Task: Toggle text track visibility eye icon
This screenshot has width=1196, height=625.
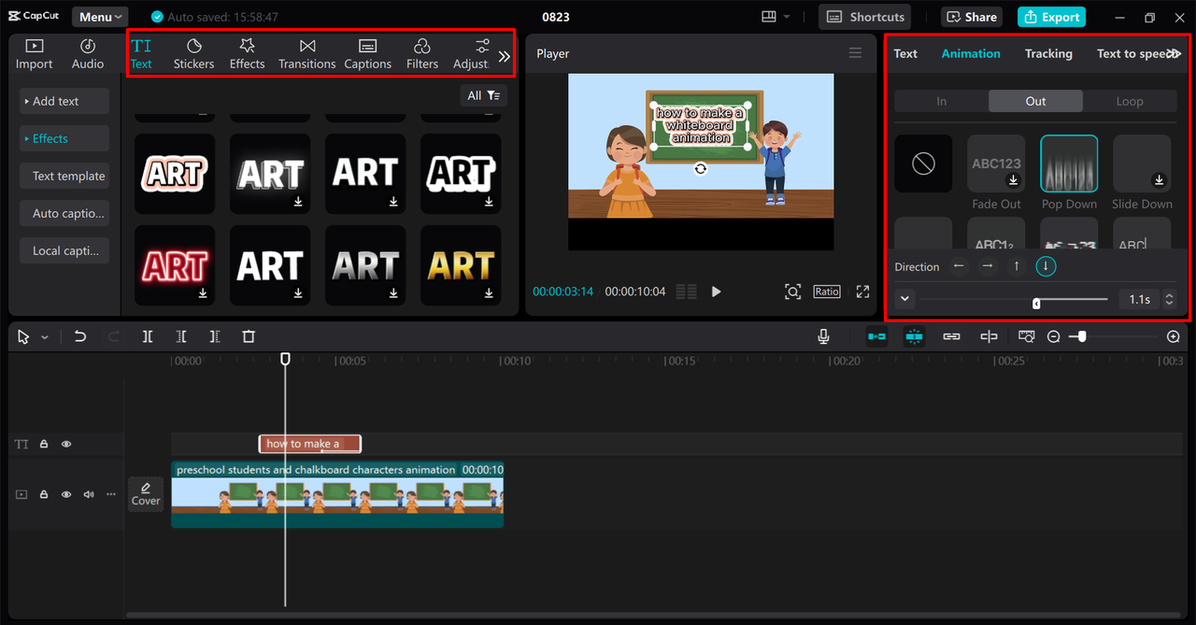Action: point(66,445)
